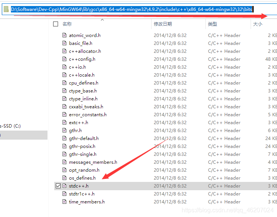The height and width of the screenshot is (217, 277).
Task: Click the cpu_defines.h file icon
Action: click(x=64, y=83)
